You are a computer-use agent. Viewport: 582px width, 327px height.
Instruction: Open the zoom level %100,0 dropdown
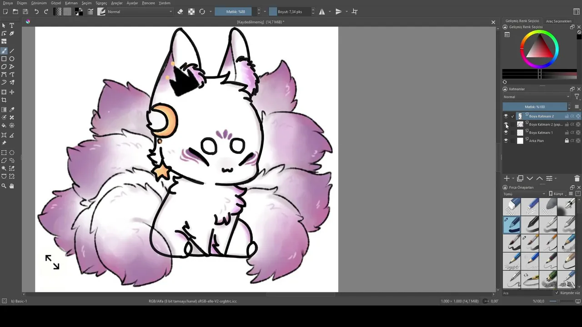[x=539, y=301]
